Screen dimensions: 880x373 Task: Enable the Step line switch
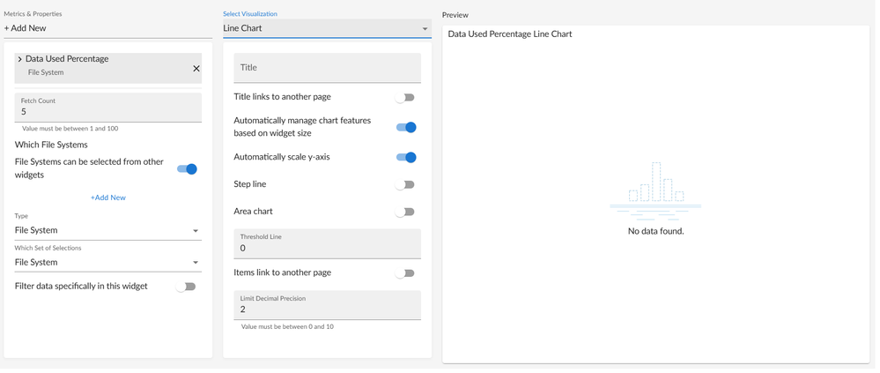coord(405,185)
